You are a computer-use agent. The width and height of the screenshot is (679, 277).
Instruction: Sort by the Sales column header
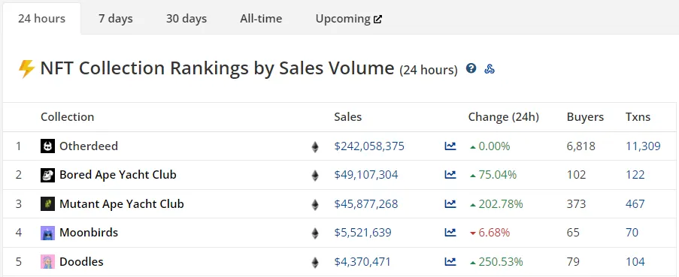(x=347, y=117)
